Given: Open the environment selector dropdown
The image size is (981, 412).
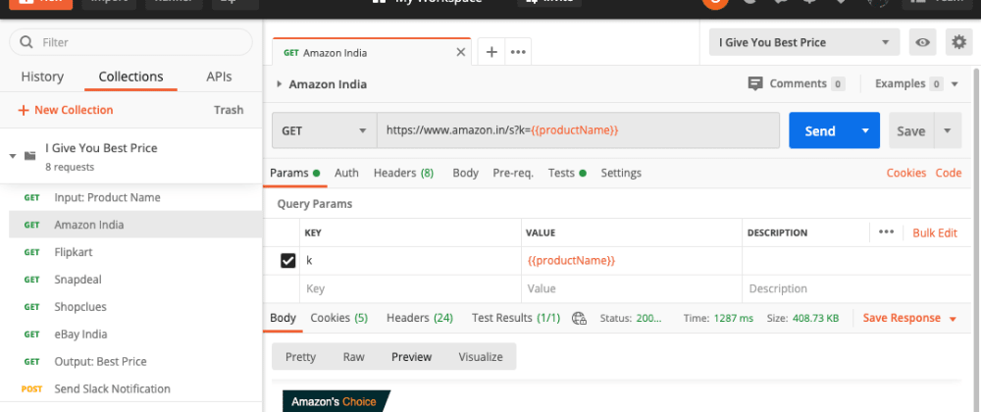Looking at the screenshot, I should (x=804, y=42).
